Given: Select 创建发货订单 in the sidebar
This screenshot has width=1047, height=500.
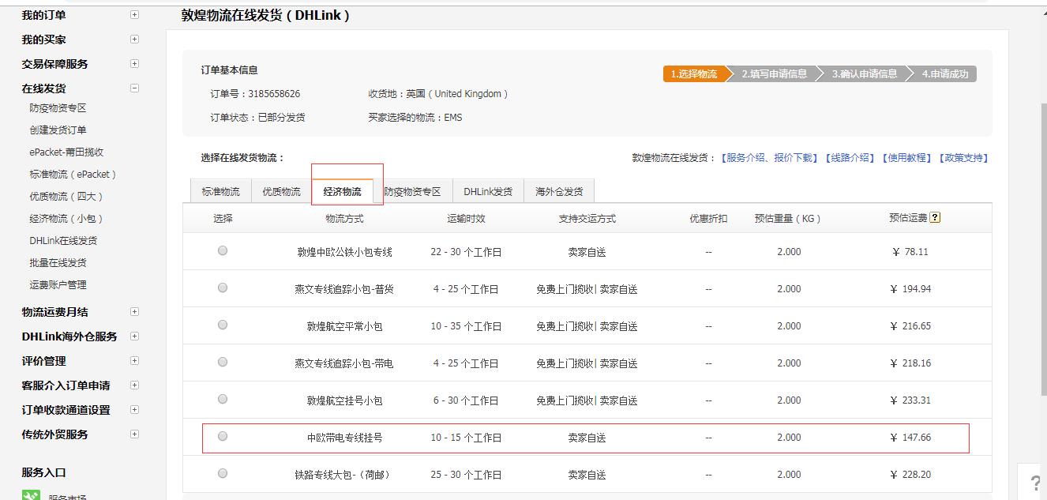Looking at the screenshot, I should 60,130.
